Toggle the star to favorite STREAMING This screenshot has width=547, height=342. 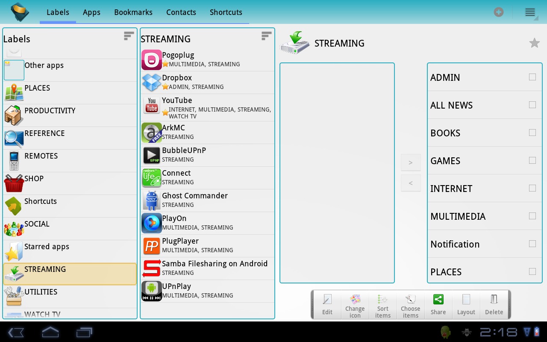click(534, 43)
